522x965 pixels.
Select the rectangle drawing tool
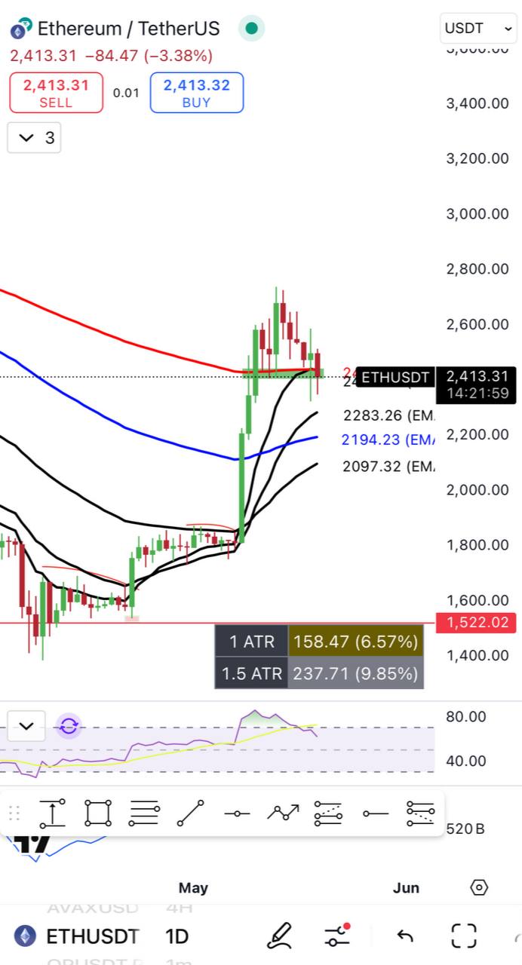(98, 813)
